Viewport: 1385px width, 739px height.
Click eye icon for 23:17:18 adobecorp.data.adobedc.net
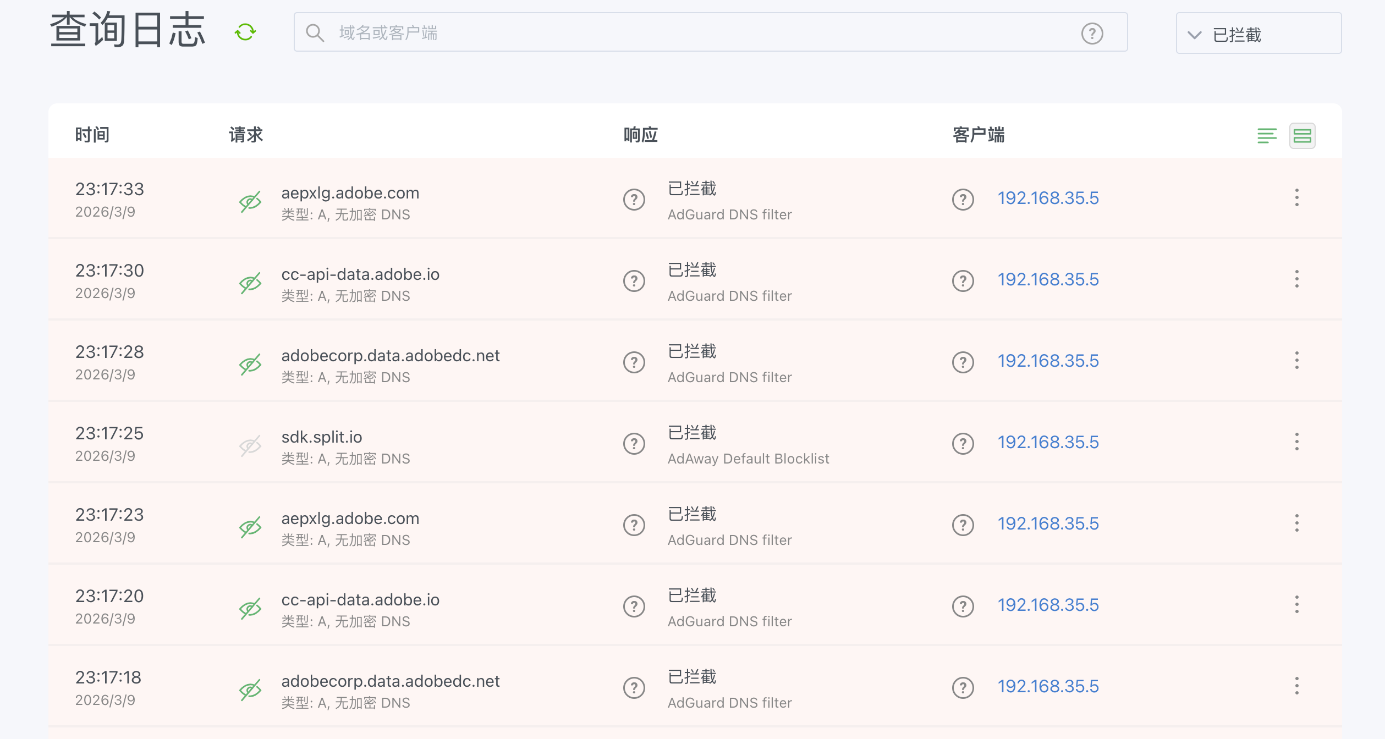pos(250,690)
